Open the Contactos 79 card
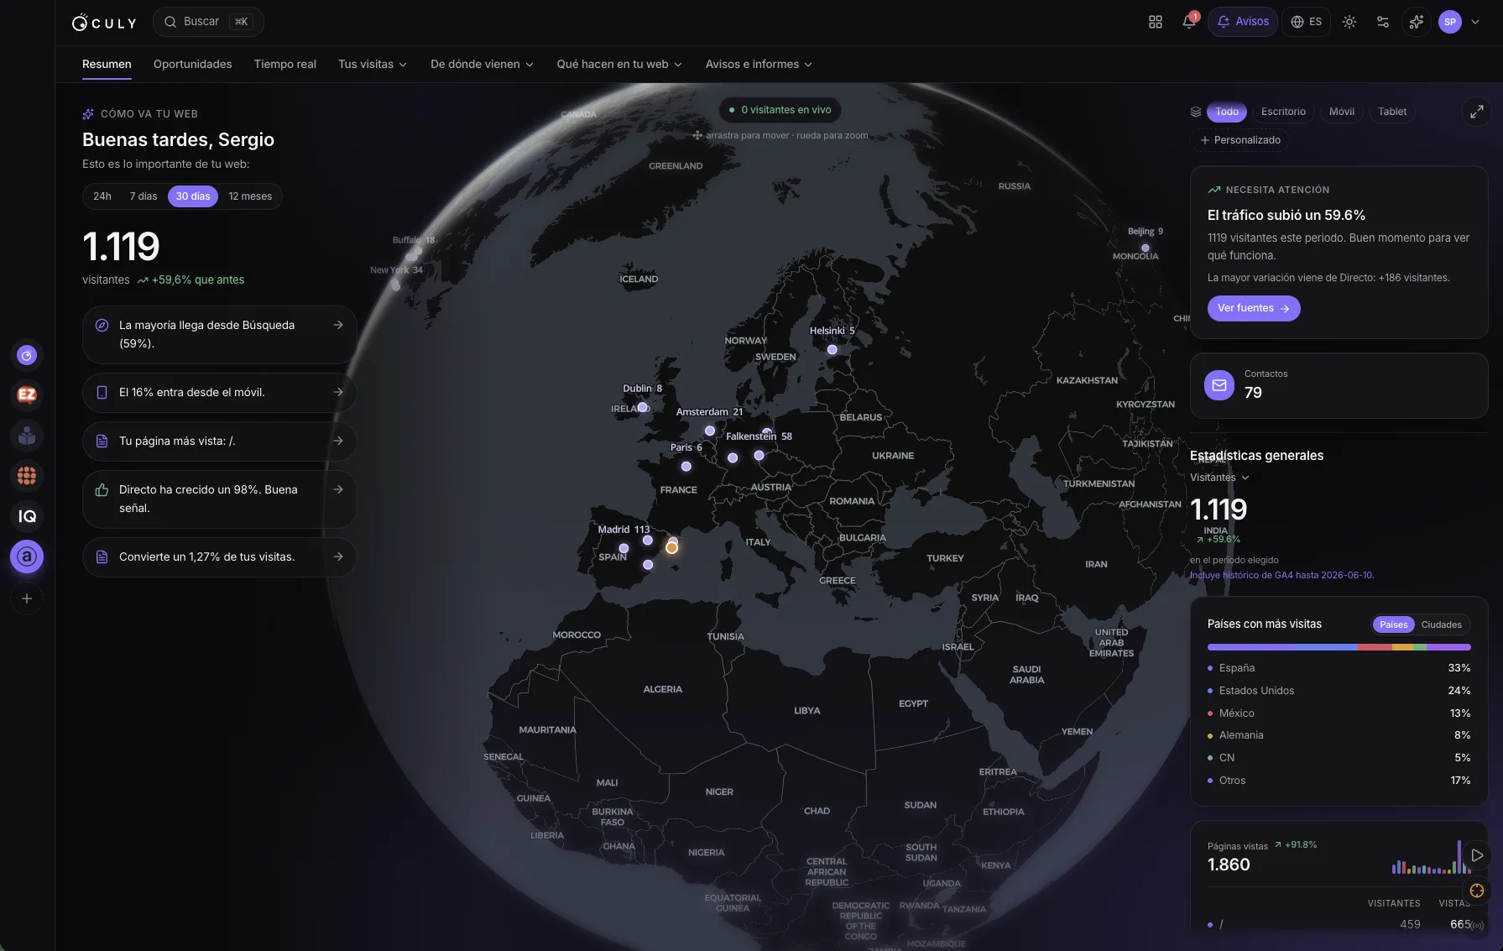Screen dimensions: 1503x951 pyautogui.click(x=1339, y=385)
